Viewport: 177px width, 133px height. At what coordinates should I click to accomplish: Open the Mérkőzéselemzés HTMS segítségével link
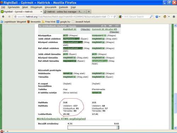tap(61, 119)
